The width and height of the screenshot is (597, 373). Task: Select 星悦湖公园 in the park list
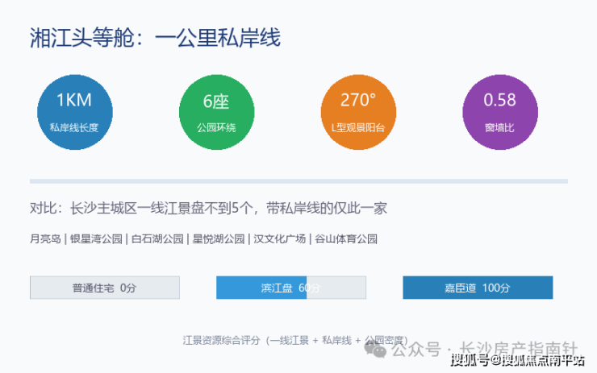tap(219, 238)
